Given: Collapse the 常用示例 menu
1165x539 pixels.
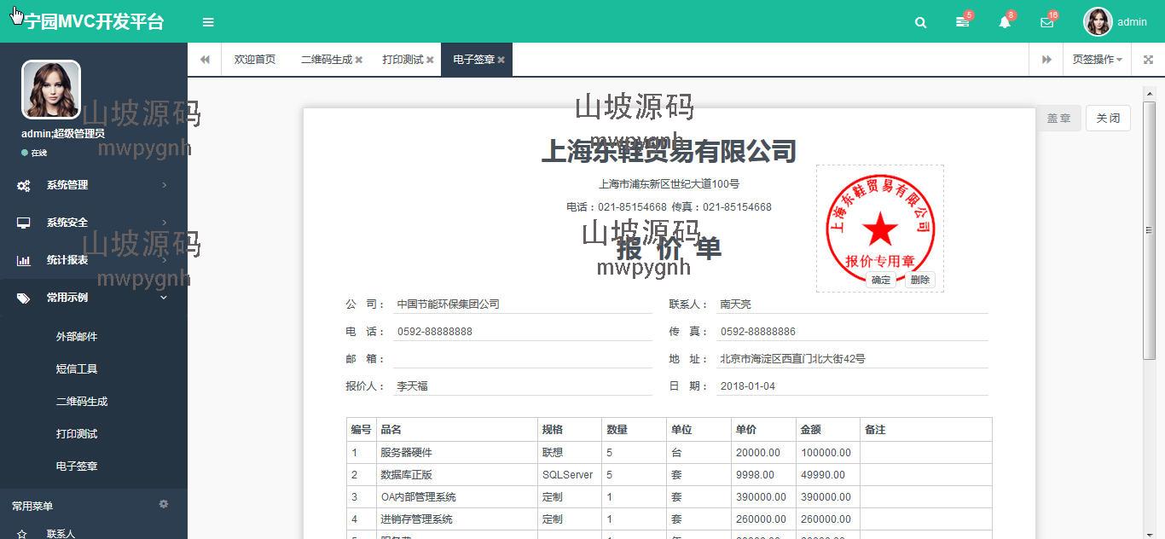Looking at the screenshot, I should [94, 298].
